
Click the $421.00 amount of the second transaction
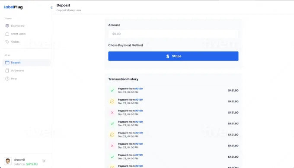233,101
